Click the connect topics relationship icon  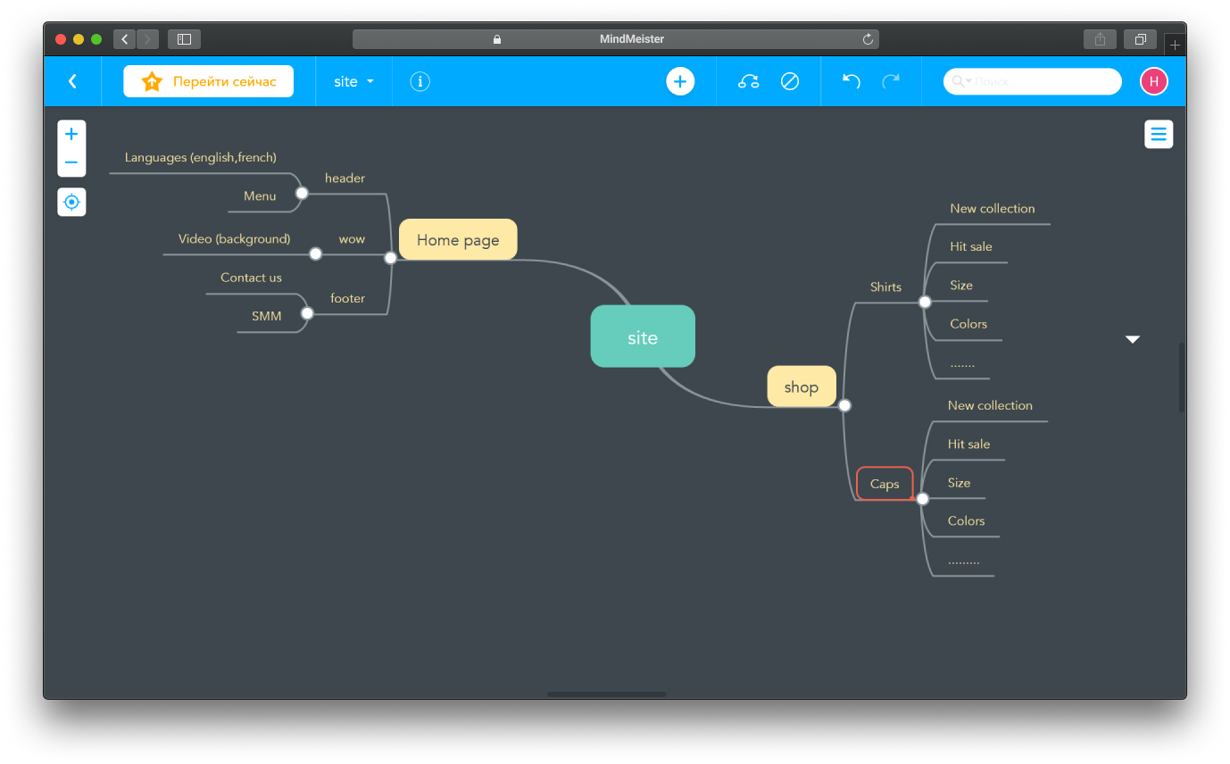[x=748, y=81]
